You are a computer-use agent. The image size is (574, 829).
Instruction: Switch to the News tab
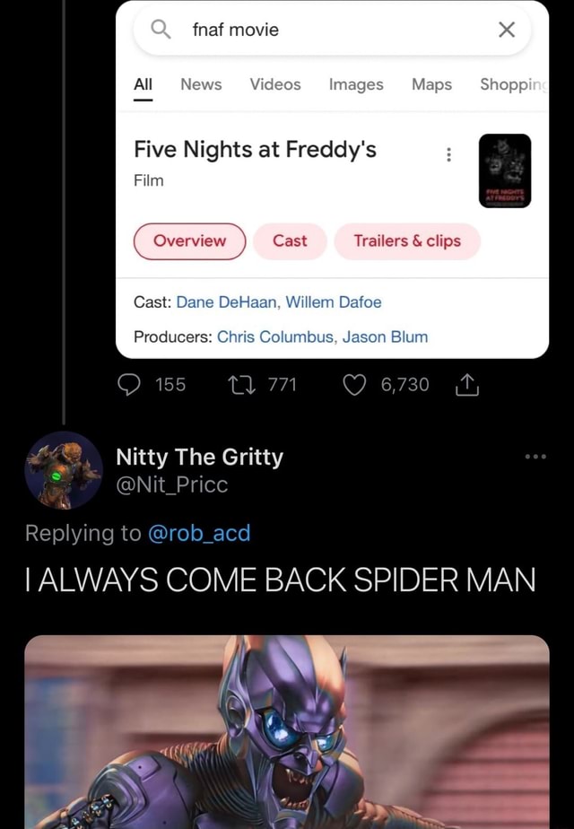tap(200, 84)
